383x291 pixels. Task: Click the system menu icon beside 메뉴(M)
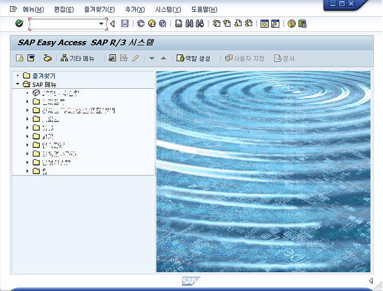(13, 9)
